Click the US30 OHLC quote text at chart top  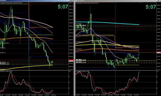pos(11,3)
